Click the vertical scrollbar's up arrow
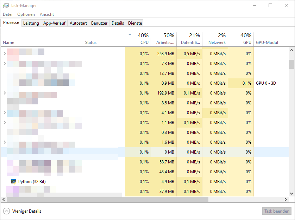Viewport: 295px width, 220px height. click(291, 50)
